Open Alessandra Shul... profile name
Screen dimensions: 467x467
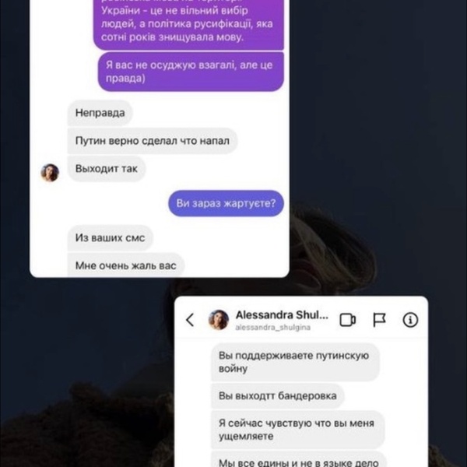tap(282, 314)
